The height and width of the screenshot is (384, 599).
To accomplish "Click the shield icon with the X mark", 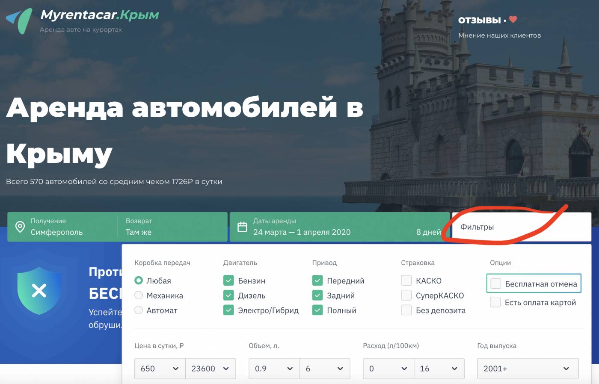I will pos(39,290).
